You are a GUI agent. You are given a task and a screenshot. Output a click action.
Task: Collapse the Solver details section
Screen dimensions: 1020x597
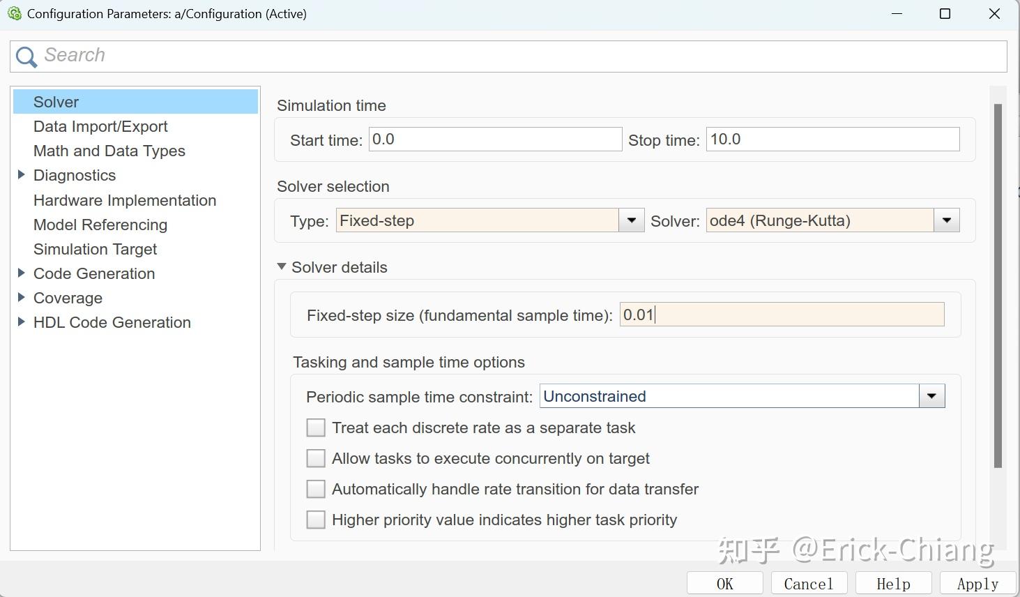(x=282, y=266)
